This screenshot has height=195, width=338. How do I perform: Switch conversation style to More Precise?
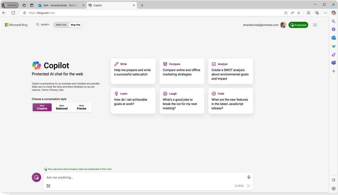[81, 107]
